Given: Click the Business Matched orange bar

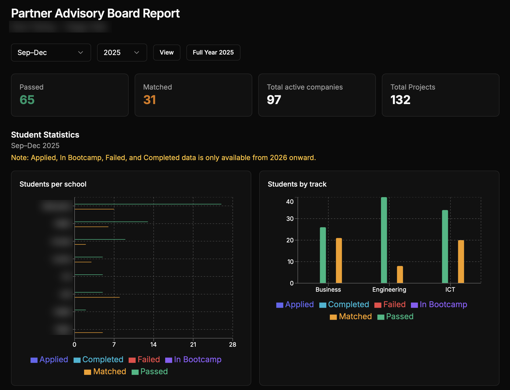Looking at the screenshot, I should pos(339,260).
